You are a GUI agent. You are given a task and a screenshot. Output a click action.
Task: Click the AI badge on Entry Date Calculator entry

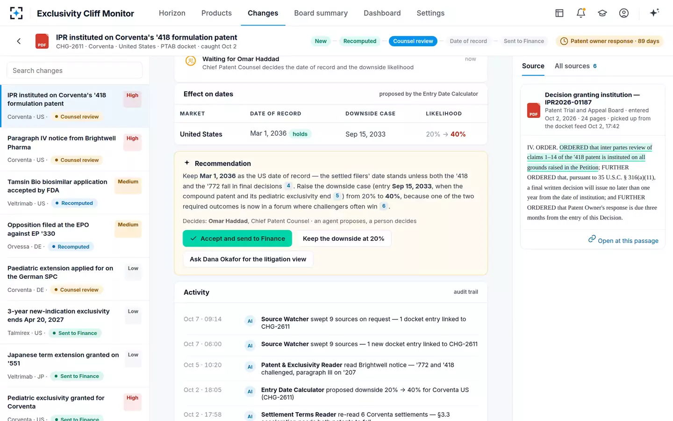click(250, 392)
